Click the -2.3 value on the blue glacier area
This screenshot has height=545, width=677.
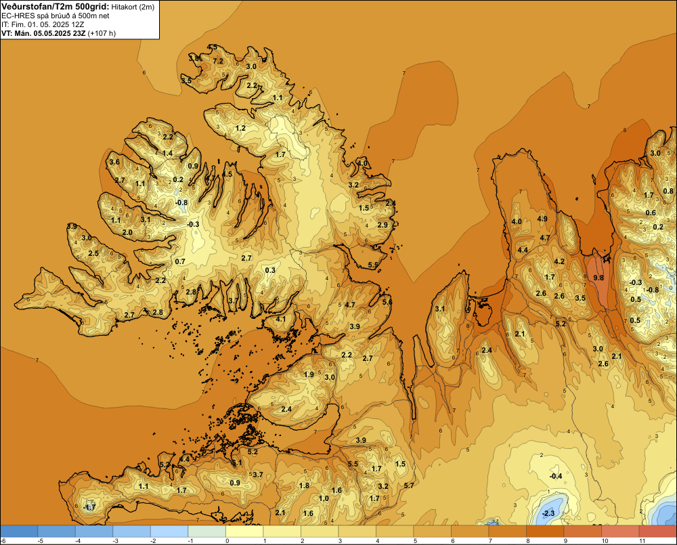[x=548, y=513]
